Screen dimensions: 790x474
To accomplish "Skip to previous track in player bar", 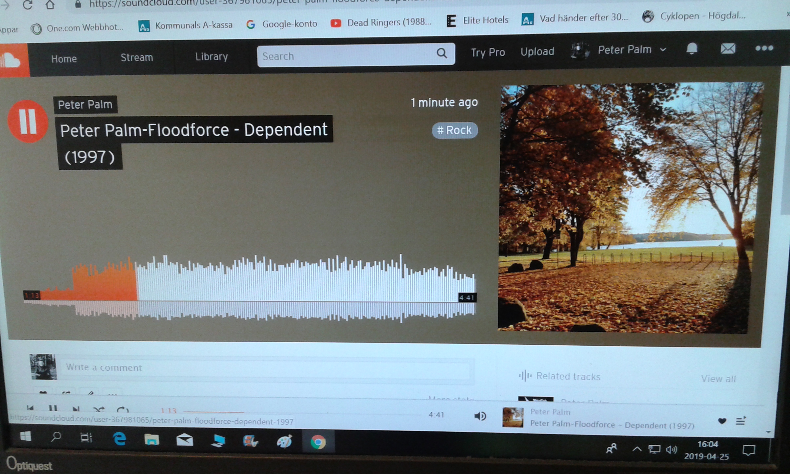I will [x=30, y=408].
